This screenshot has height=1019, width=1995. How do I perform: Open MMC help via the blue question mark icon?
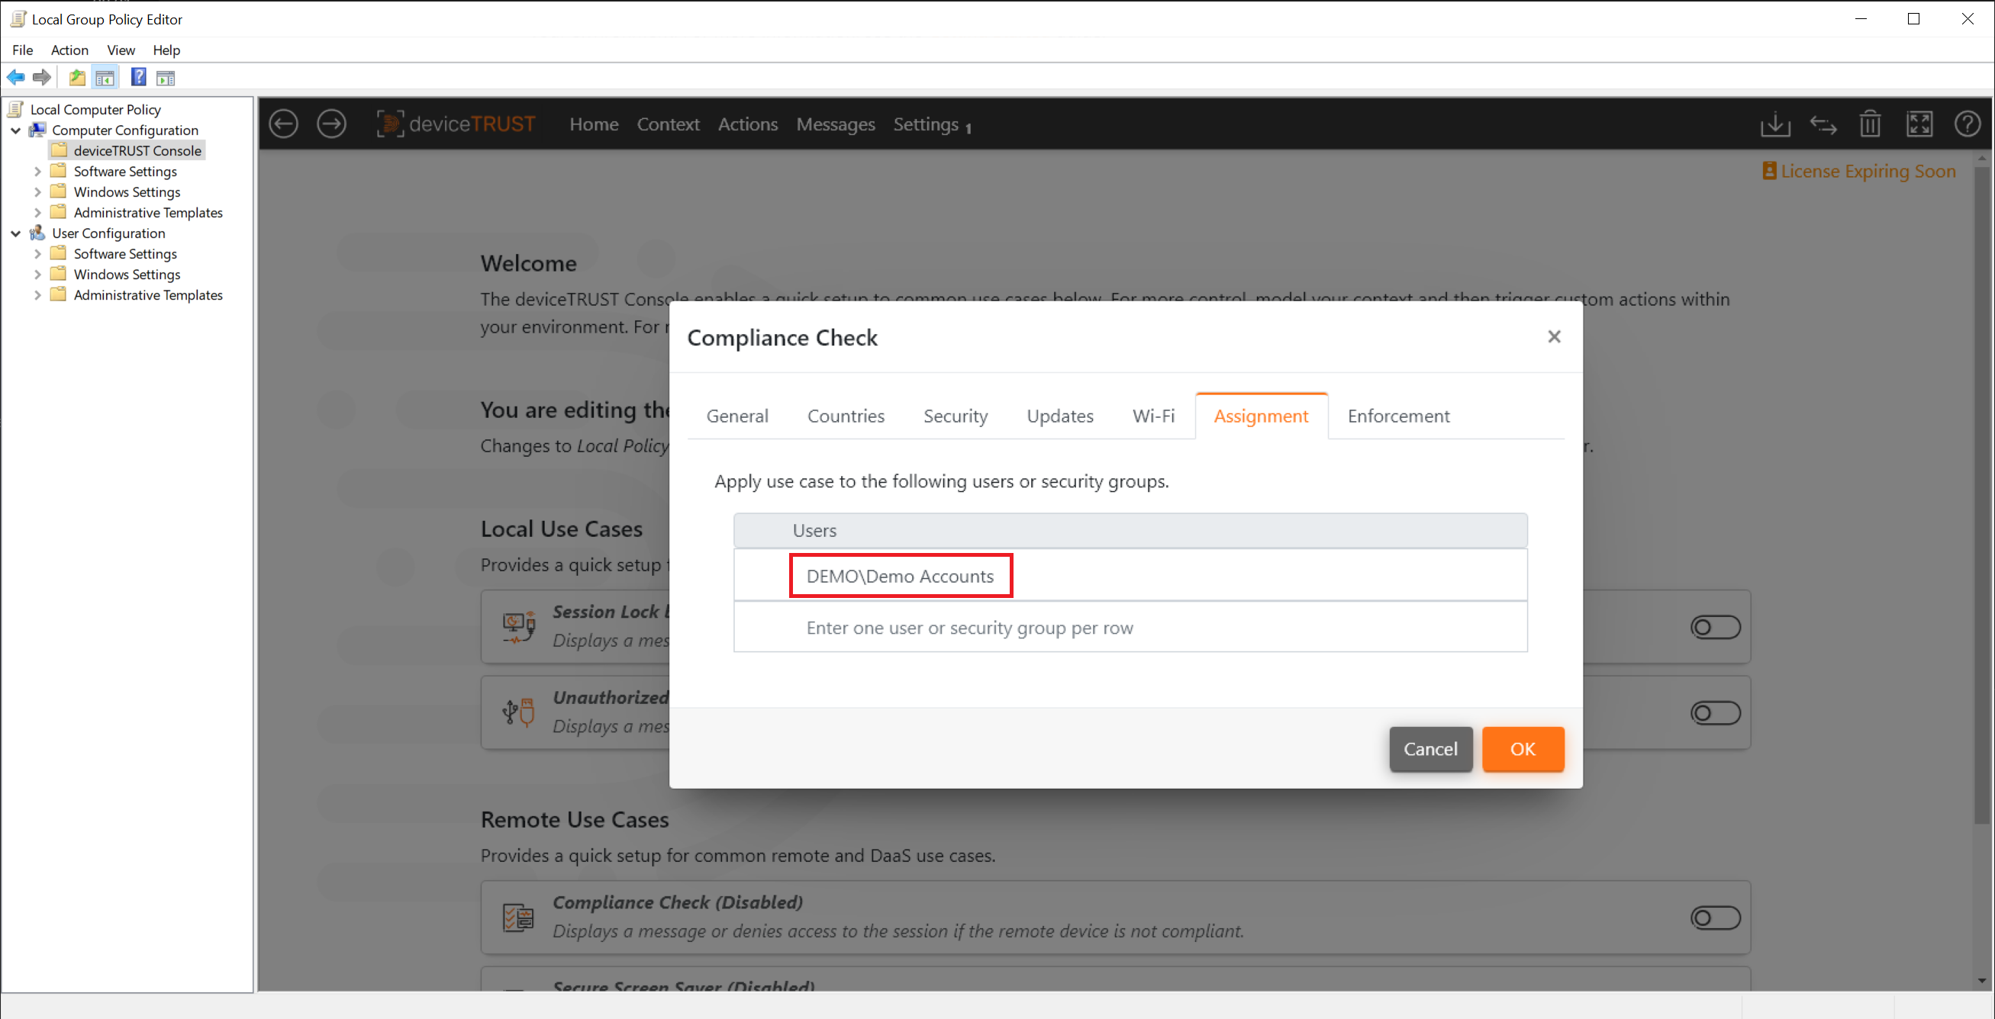(x=138, y=77)
